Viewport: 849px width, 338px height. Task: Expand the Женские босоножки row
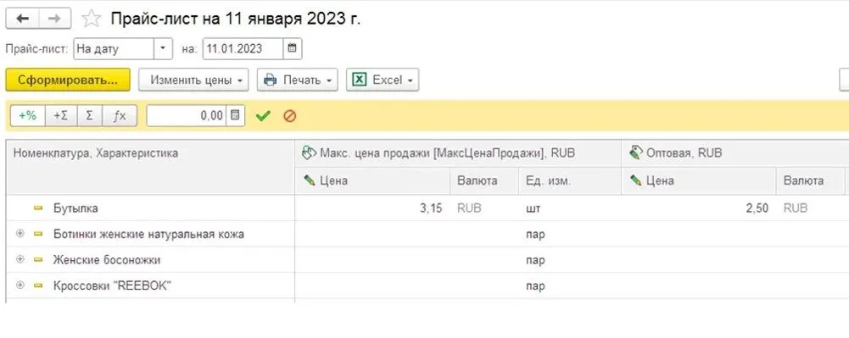pos(20,259)
